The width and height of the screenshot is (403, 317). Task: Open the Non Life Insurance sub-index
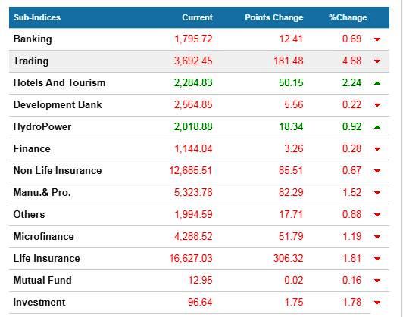[x=58, y=170]
